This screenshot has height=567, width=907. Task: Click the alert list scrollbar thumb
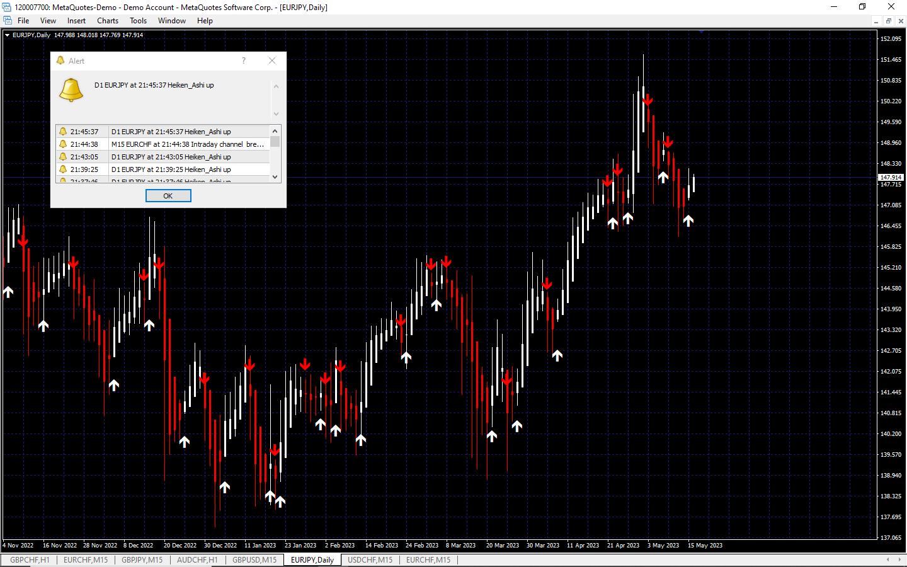tap(275, 141)
